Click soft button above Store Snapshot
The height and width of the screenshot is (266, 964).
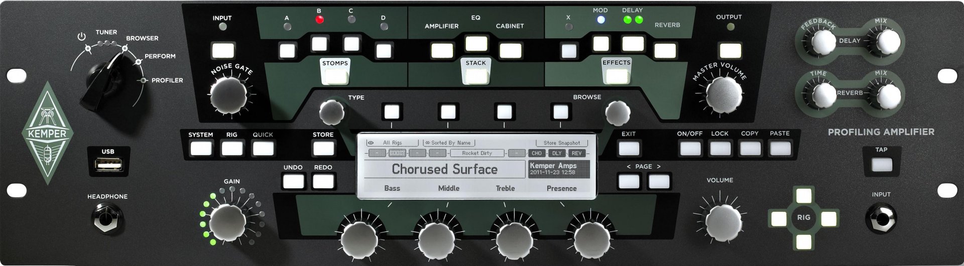click(560, 111)
